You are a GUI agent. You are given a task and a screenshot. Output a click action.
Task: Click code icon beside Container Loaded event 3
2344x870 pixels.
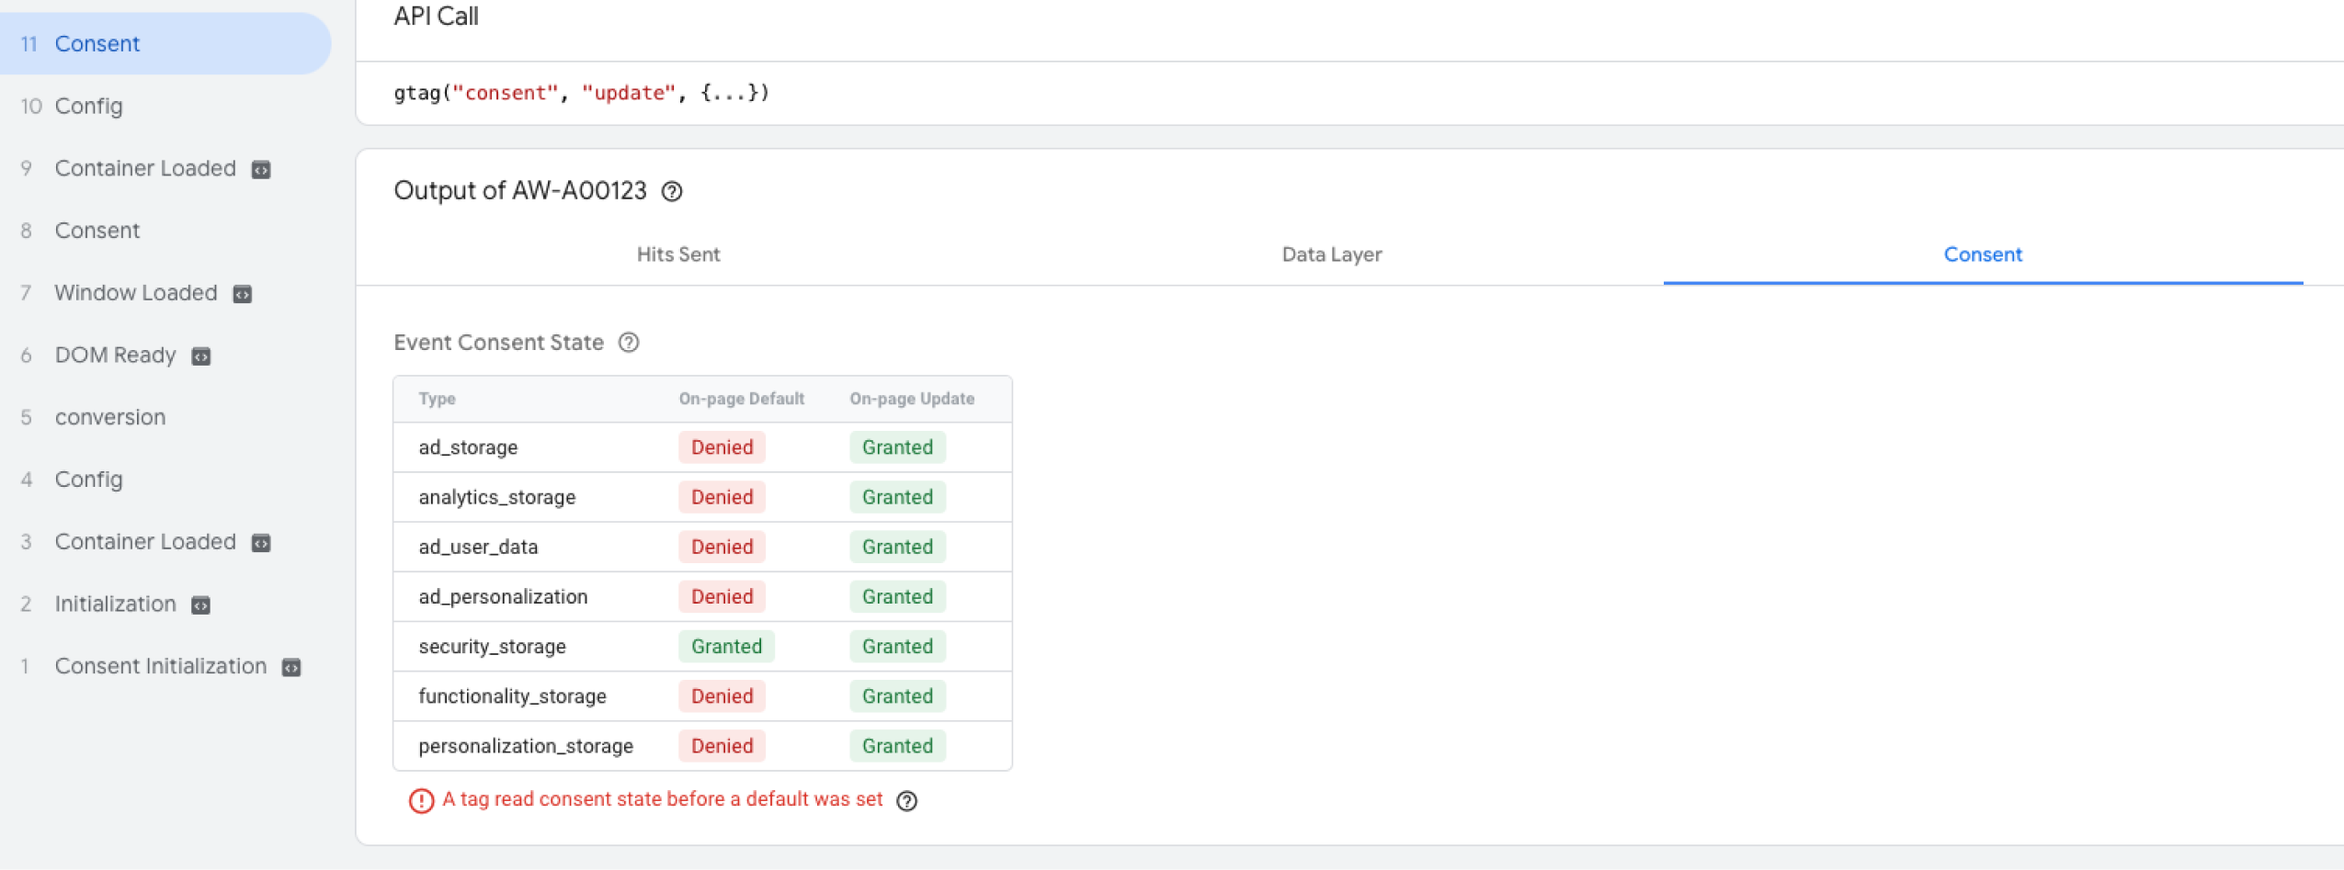pos(261,543)
